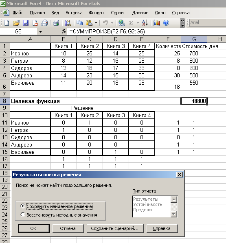
Task: Open the Окно menu
Action: coord(160,13)
